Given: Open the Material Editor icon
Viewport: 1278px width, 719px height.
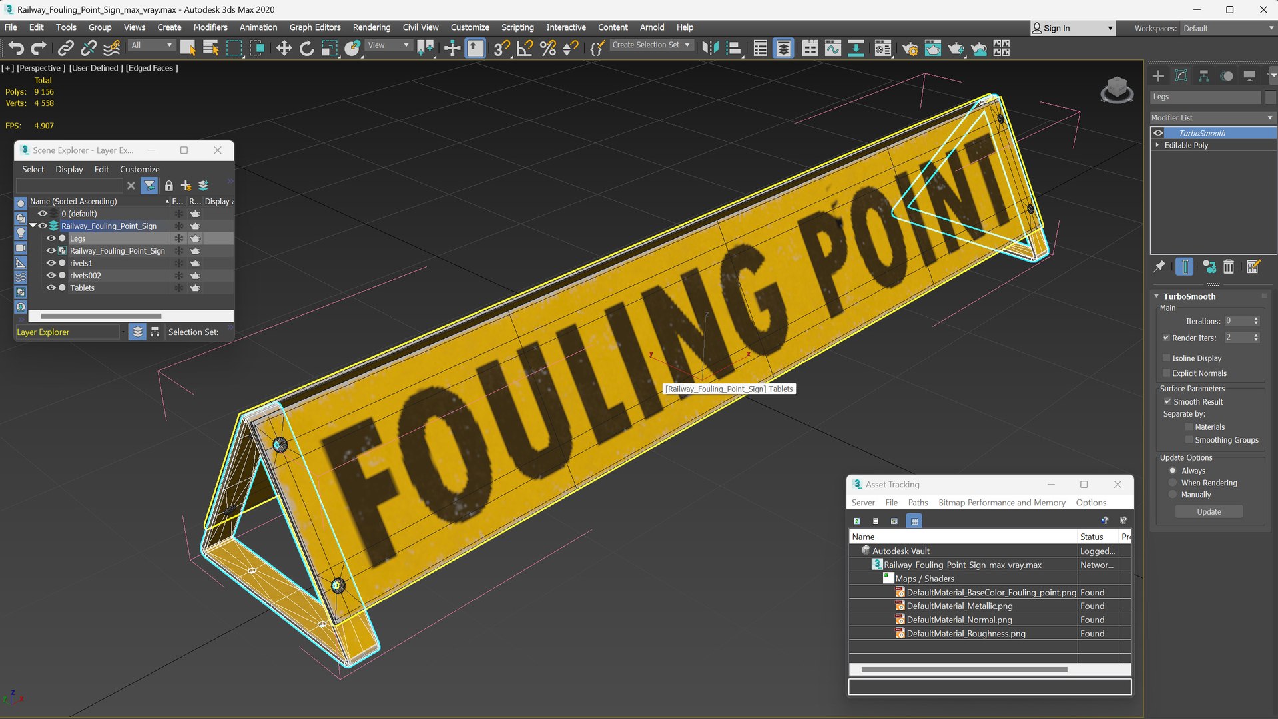Looking at the screenshot, I should point(882,47).
